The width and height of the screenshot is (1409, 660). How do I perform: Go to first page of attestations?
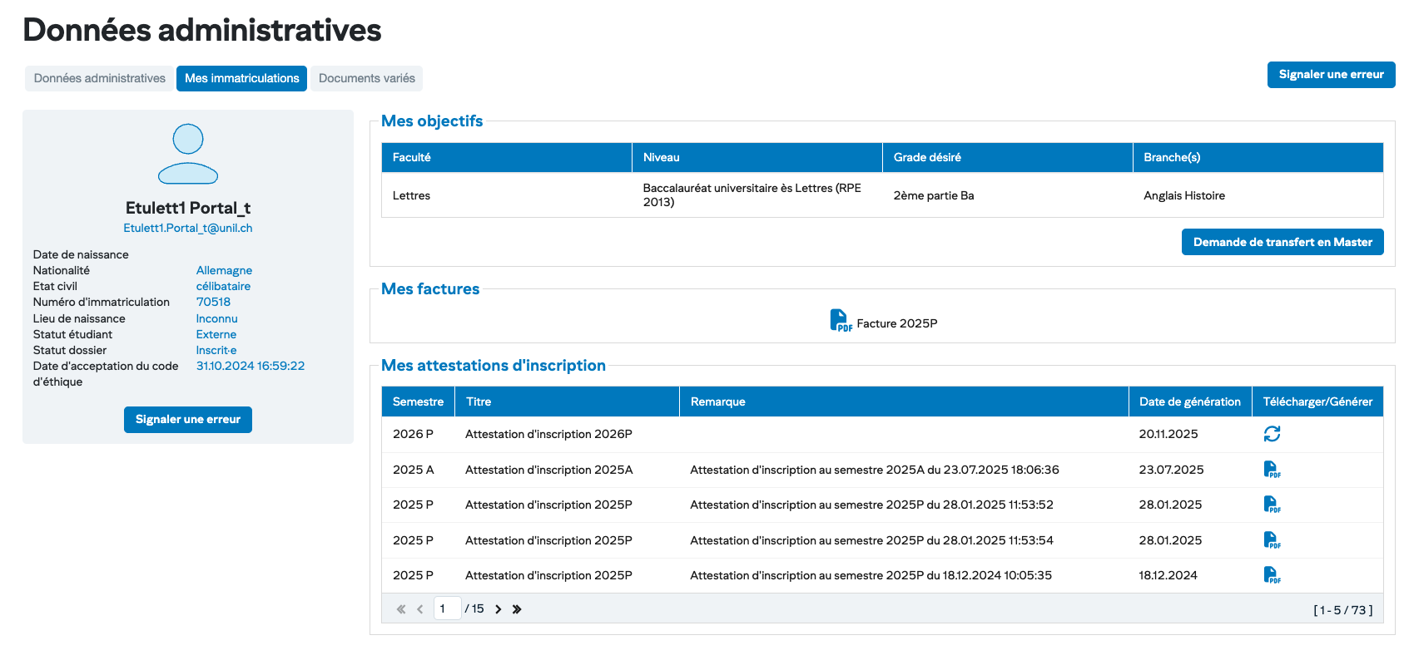tap(401, 609)
